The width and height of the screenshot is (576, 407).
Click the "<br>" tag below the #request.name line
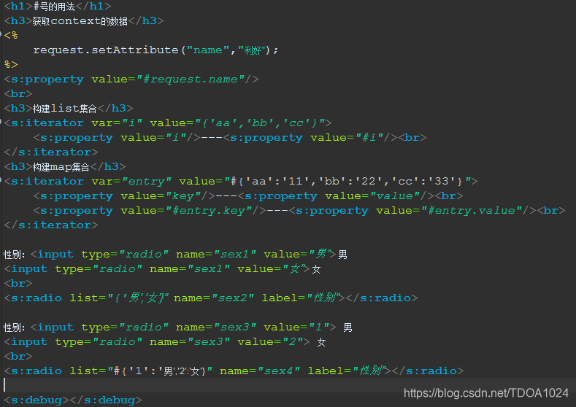pyautogui.click(x=18, y=93)
